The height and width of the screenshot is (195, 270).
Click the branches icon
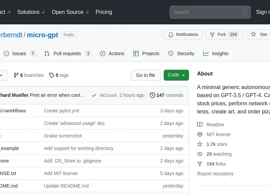[16, 75]
